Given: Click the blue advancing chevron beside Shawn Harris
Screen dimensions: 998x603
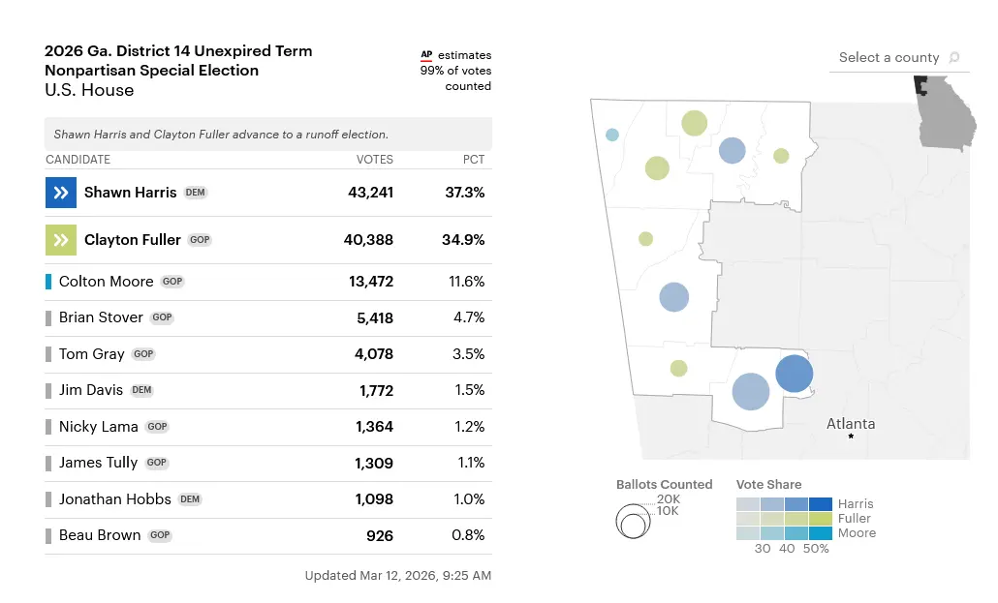Looking at the screenshot, I should 60,193.
